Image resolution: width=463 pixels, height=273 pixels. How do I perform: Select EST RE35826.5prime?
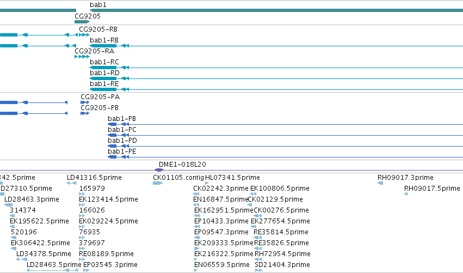click(281, 243)
